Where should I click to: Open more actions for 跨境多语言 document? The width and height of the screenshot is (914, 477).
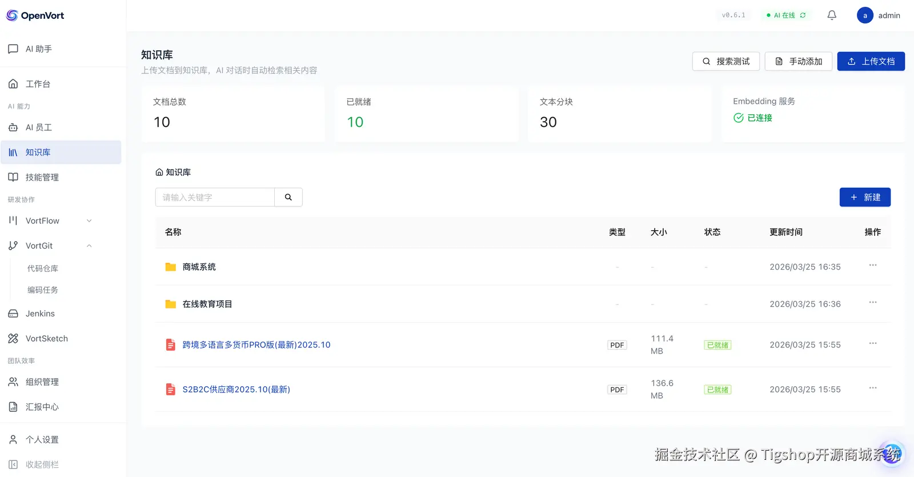873,343
